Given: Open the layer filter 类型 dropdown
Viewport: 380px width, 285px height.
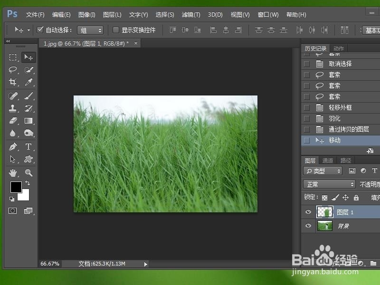Looking at the screenshot, I should point(323,171).
